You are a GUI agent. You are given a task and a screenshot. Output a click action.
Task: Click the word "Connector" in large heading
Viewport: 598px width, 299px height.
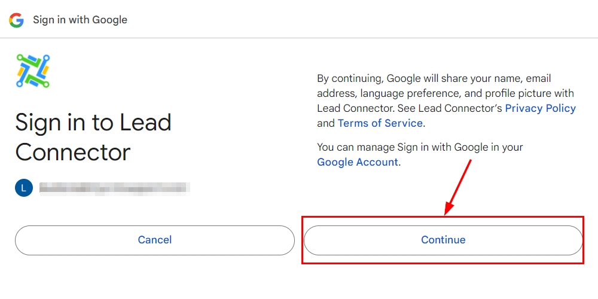(73, 152)
